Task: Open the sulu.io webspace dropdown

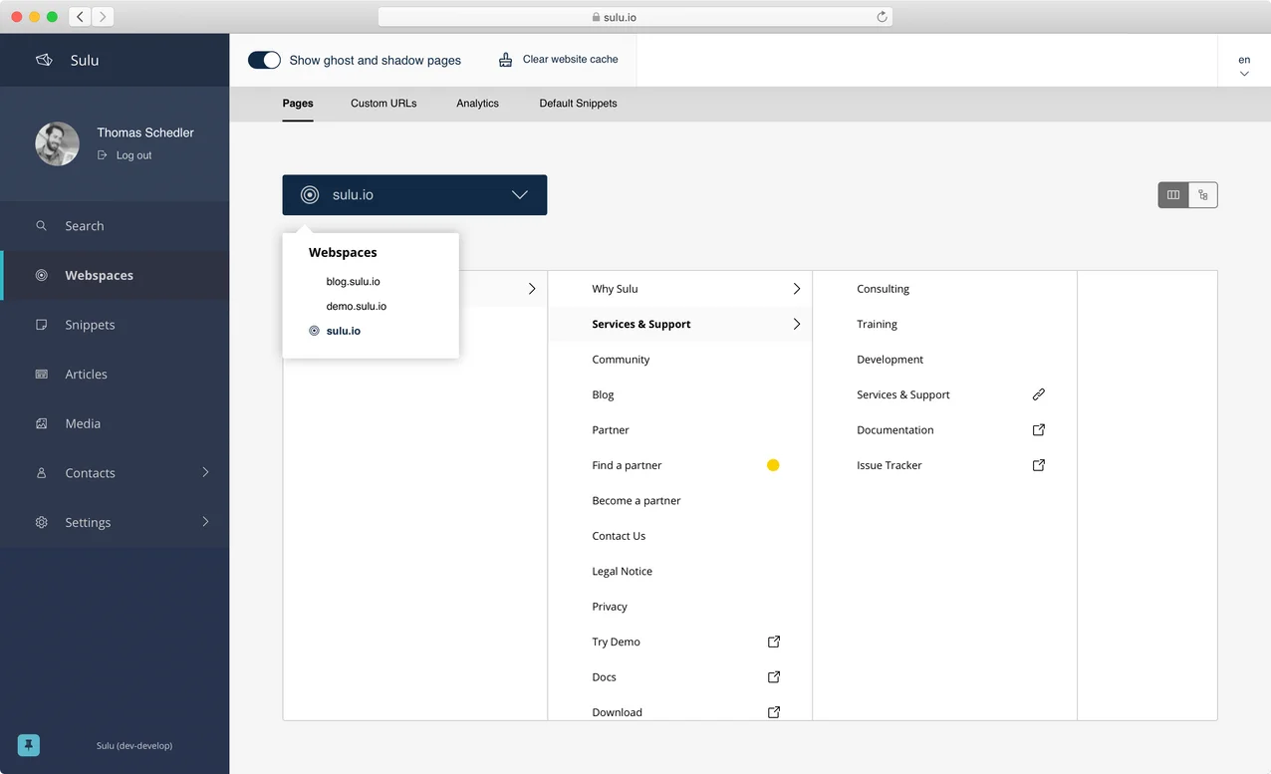Action: [414, 195]
